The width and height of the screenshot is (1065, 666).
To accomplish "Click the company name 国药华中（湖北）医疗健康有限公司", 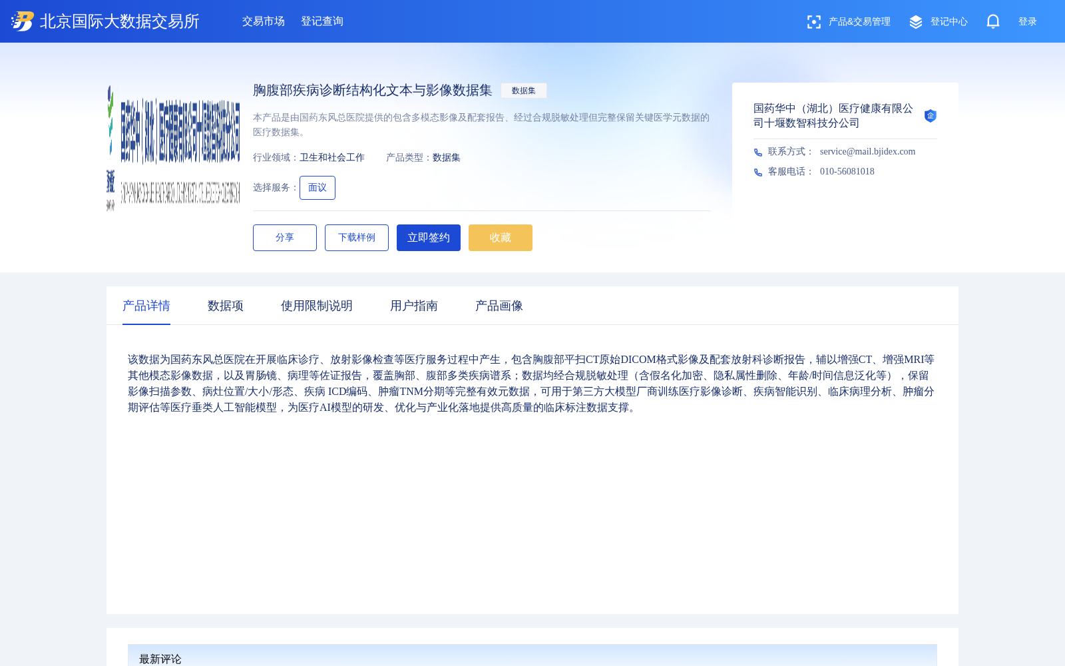I will 833,116.
